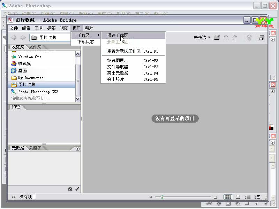The image size is (279, 209).
Task: Open the 文件 menu in Bridge
Action: (x=14, y=28)
